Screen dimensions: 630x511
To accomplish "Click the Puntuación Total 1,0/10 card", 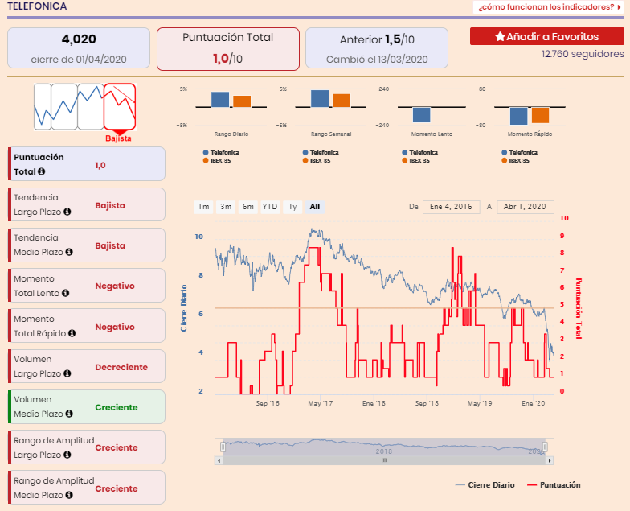I will tap(228, 48).
